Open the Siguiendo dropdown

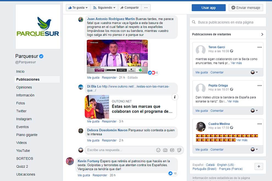pyautogui.click(x=104, y=8)
